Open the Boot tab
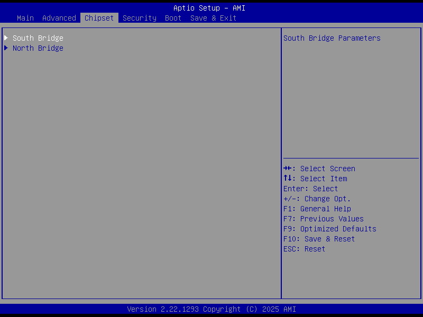Image resolution: width=423 pixels, height=317 pixels. pyautogui.click(x=173, y=18)
